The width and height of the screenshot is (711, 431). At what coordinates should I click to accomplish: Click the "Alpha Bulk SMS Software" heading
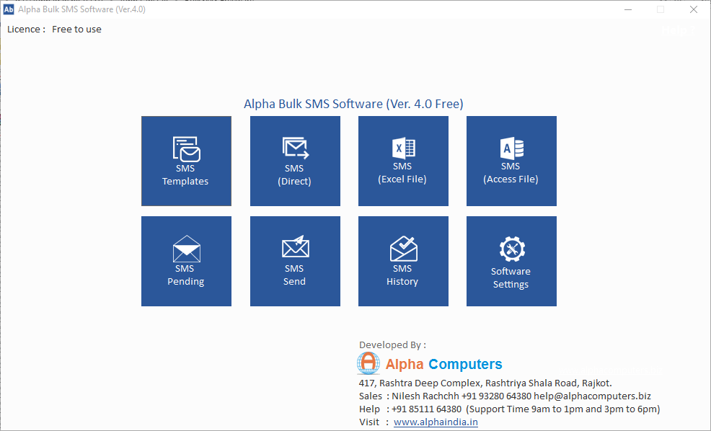point(353,104)
